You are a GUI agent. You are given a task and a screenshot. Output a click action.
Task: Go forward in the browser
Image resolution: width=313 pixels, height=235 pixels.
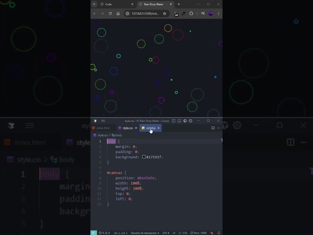coord(102,14)
